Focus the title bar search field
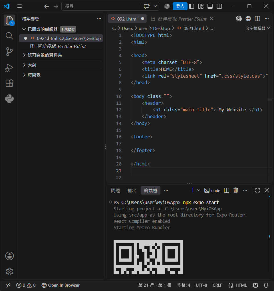The image size is (274, 291). coord(101,6)
